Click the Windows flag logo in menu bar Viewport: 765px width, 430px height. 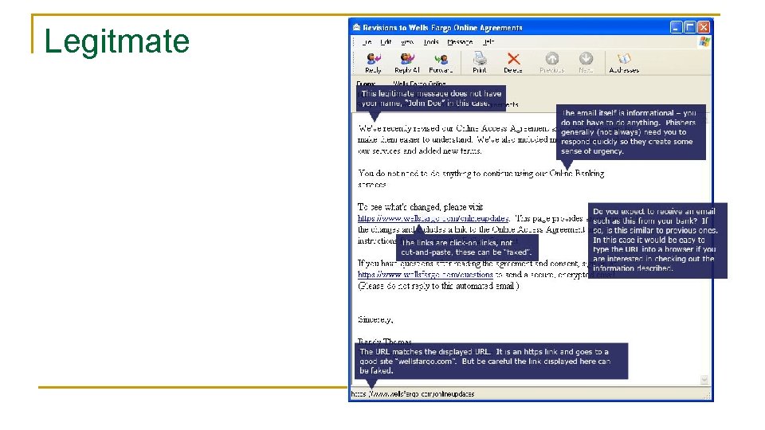point(704,42)
